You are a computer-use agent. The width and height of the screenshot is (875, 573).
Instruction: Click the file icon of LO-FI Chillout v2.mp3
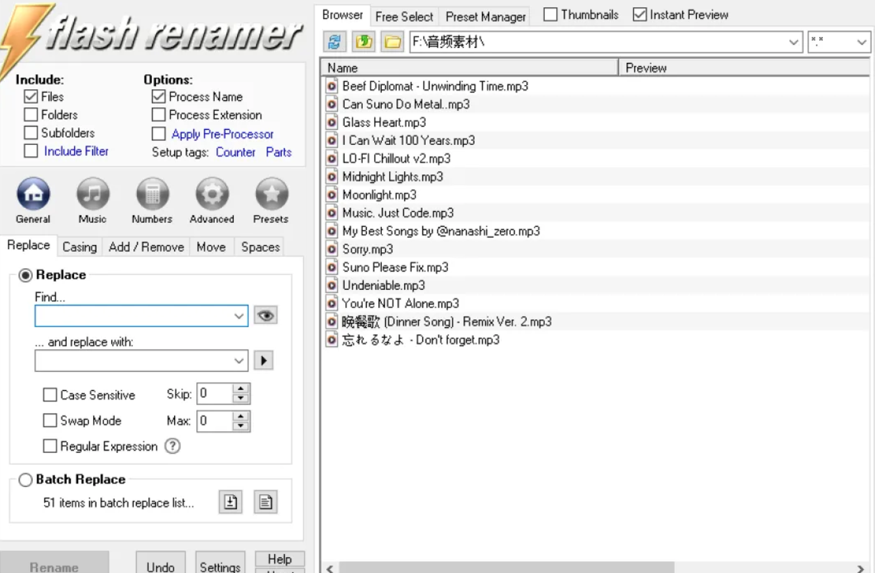click(332, 159)
